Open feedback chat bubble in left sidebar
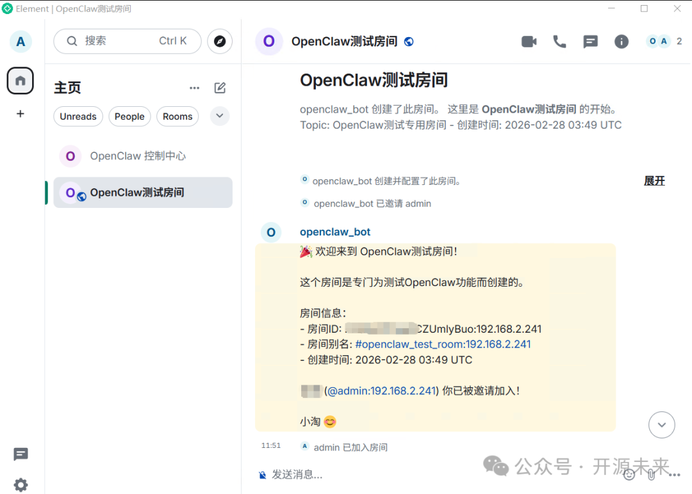The image size is (692, 494). (x=21, y=454)
